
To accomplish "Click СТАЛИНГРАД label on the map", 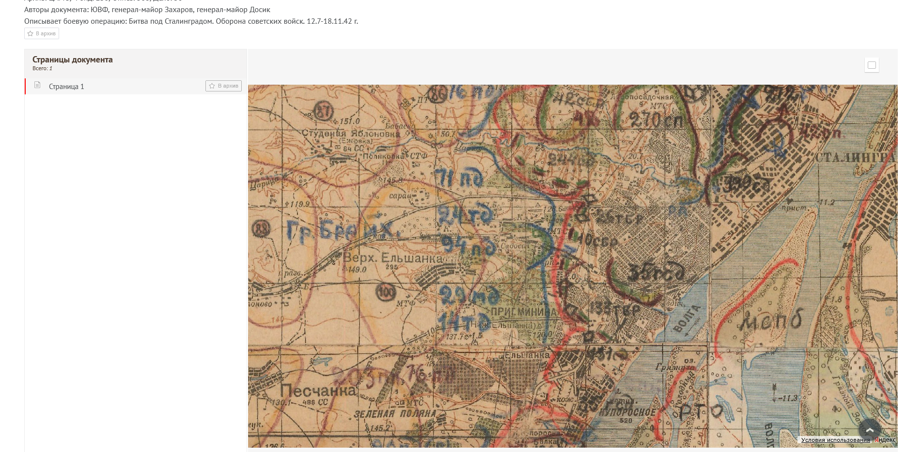I will point(855,158).
